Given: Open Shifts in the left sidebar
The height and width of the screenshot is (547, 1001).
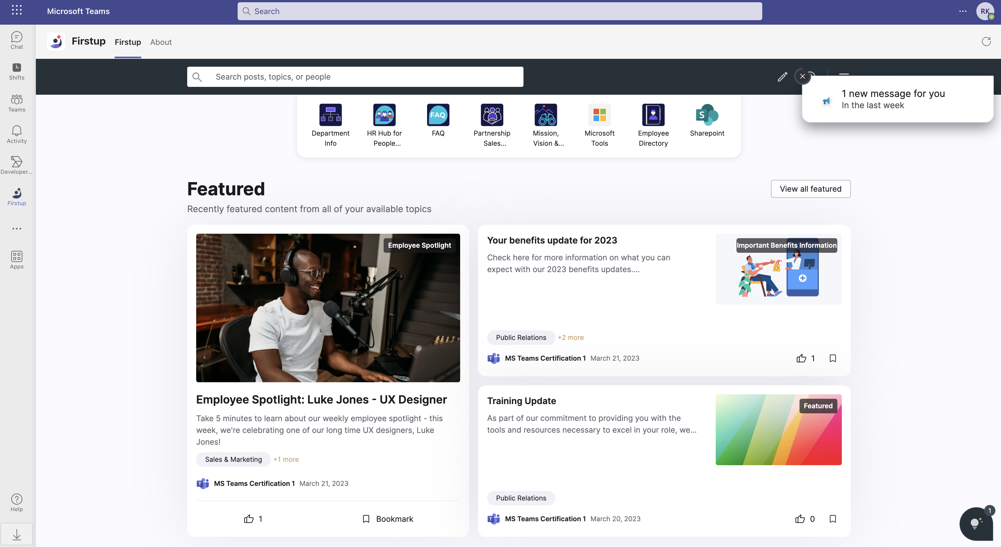Looking at the screenshot, I should point(17,71).
